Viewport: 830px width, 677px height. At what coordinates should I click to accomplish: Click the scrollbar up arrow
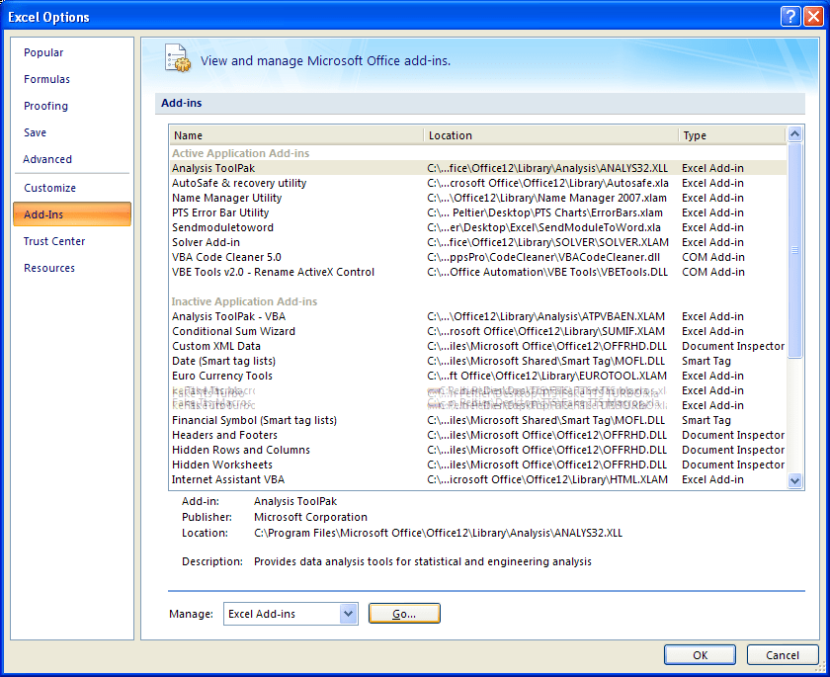(x=794, y=134)
